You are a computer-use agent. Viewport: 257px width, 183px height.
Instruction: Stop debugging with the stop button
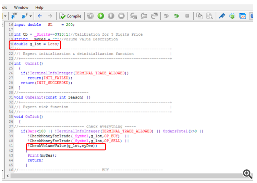(121, 16)
